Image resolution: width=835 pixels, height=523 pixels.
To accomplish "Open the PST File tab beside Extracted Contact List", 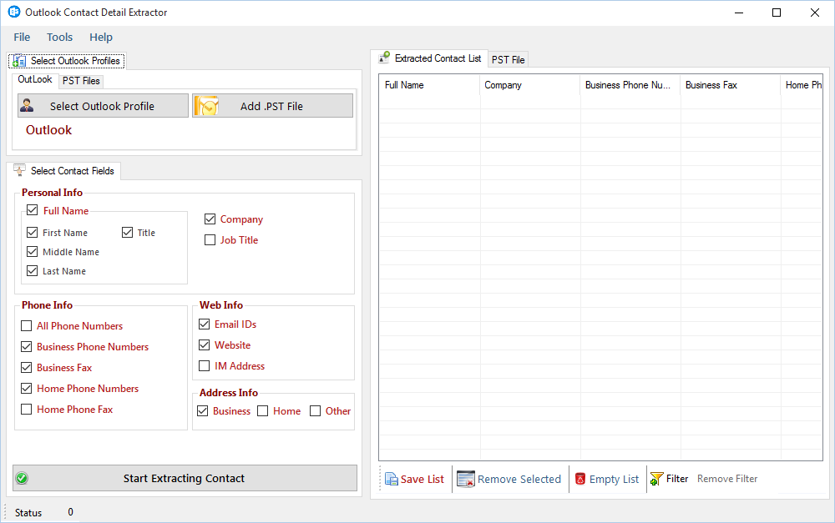I will pos(508,59).
